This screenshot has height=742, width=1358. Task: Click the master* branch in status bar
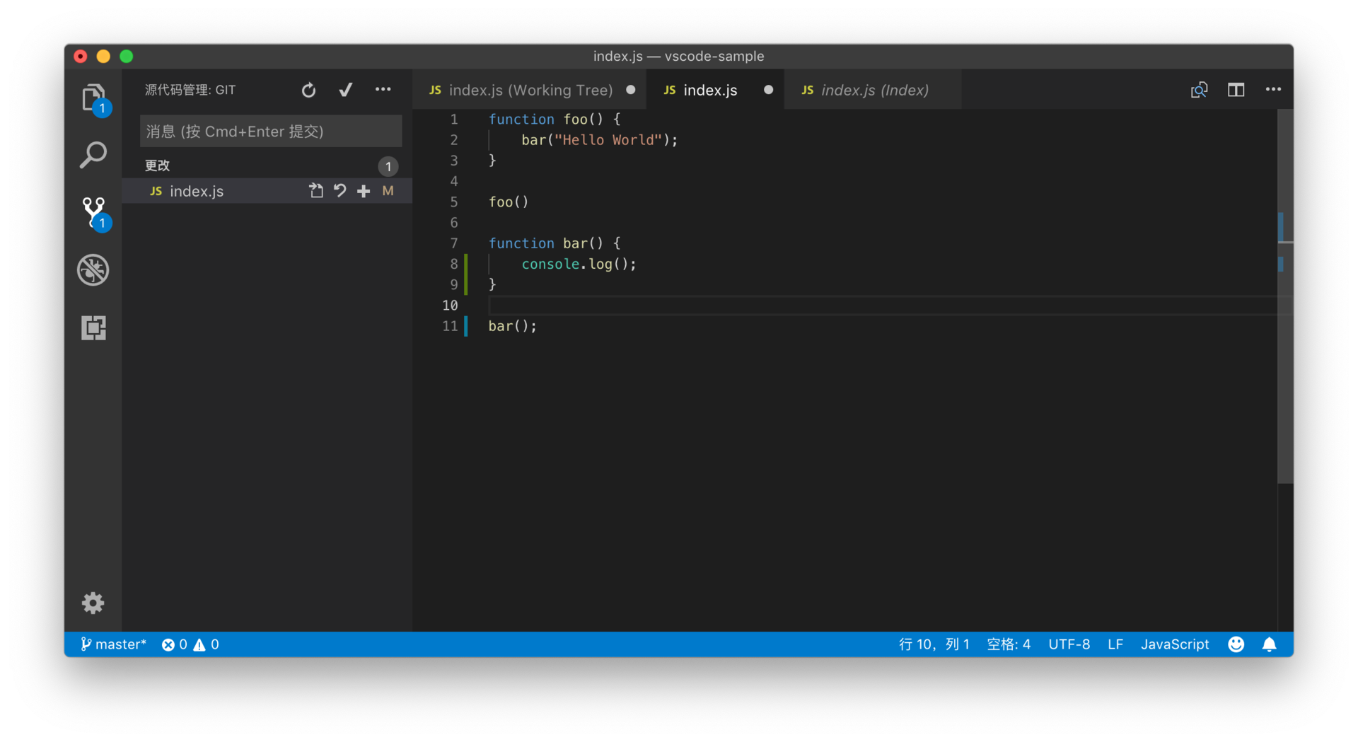pos(114,644)
